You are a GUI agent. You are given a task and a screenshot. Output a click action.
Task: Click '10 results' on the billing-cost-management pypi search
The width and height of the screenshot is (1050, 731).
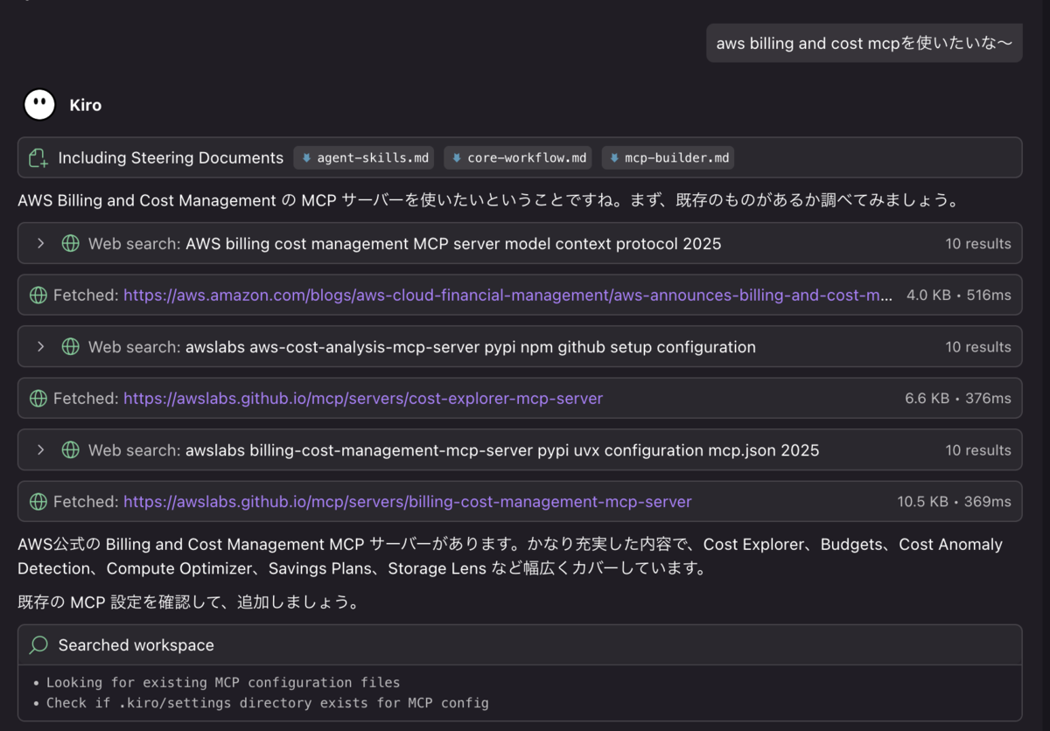tap(978, 450)
